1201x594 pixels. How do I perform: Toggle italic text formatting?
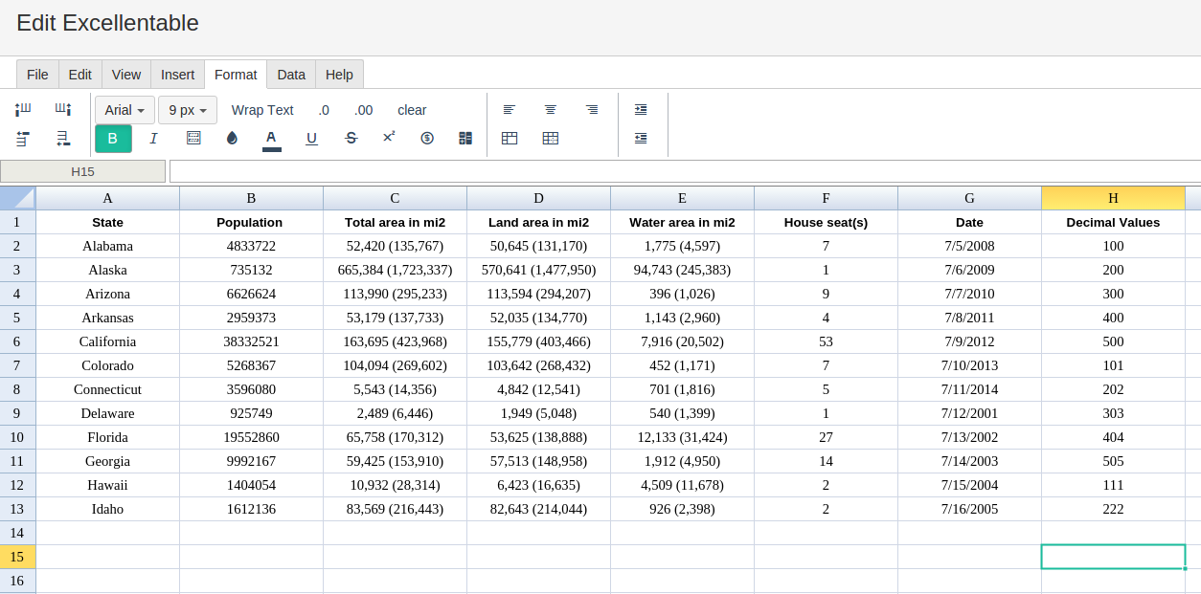pos(153,139)
